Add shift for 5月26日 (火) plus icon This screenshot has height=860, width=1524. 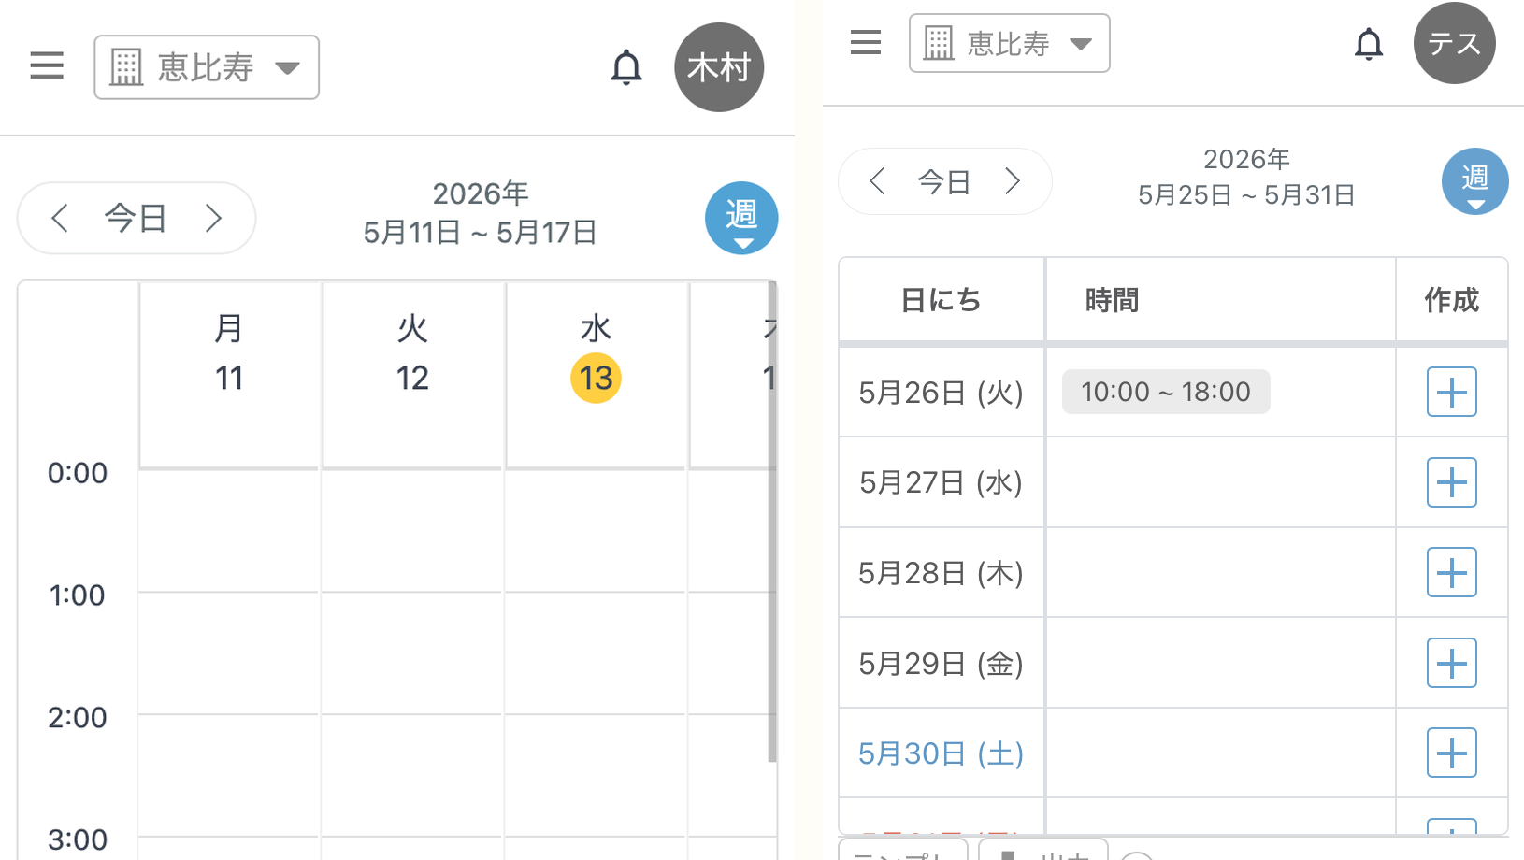click(1451, 392)
